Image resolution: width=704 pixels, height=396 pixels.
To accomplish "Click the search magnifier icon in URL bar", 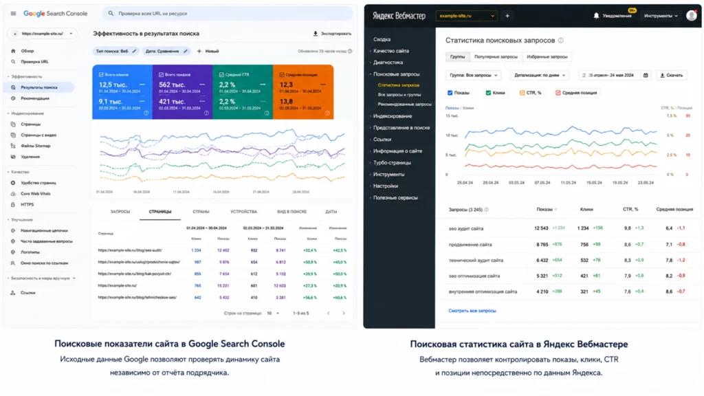I will pos(111,14).
